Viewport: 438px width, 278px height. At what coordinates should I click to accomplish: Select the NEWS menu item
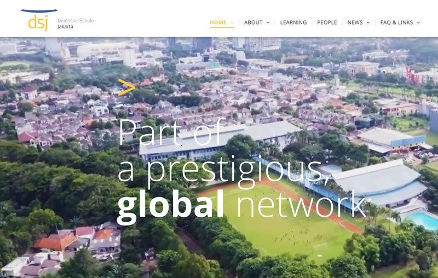pyautogui.click(x=355, y=22)
